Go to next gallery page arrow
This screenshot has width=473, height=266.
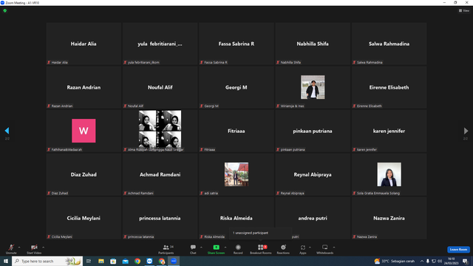tap(466, 131)
